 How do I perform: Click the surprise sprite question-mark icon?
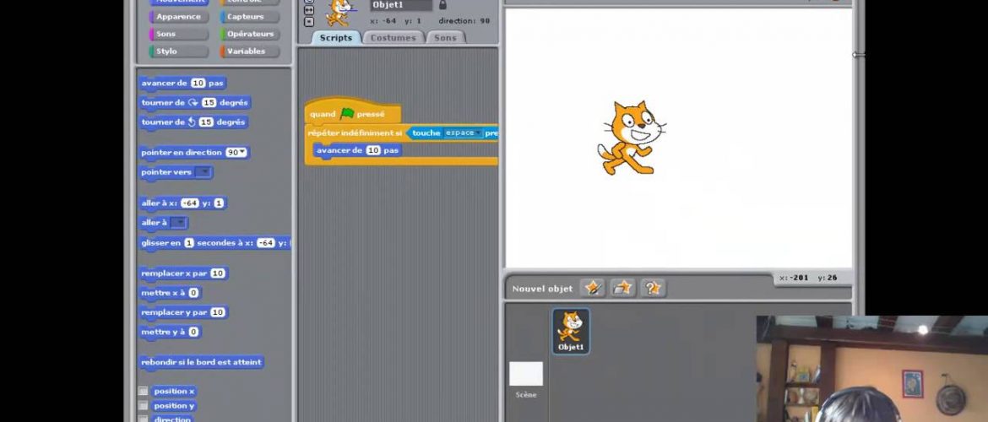(x=652, y=288)
